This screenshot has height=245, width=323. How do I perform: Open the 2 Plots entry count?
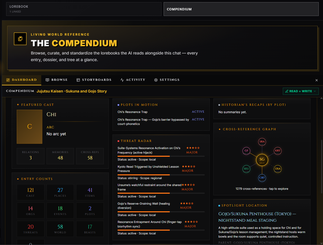(90, 210)
